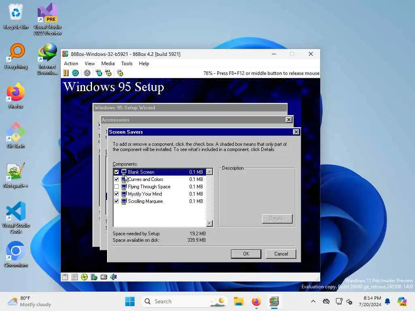This screenshot has height=311, width=415.
Task: Open the weather widget showing 80°F
Action: pyautogui.click(x=29, y=301)
